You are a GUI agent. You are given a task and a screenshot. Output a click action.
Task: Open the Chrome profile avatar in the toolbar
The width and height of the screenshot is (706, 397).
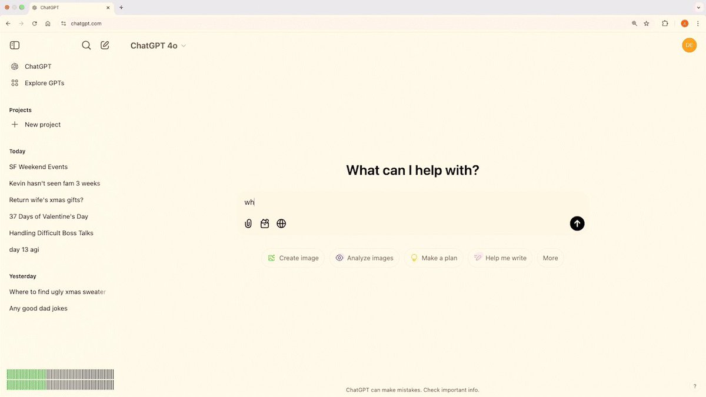pos(685,24)
